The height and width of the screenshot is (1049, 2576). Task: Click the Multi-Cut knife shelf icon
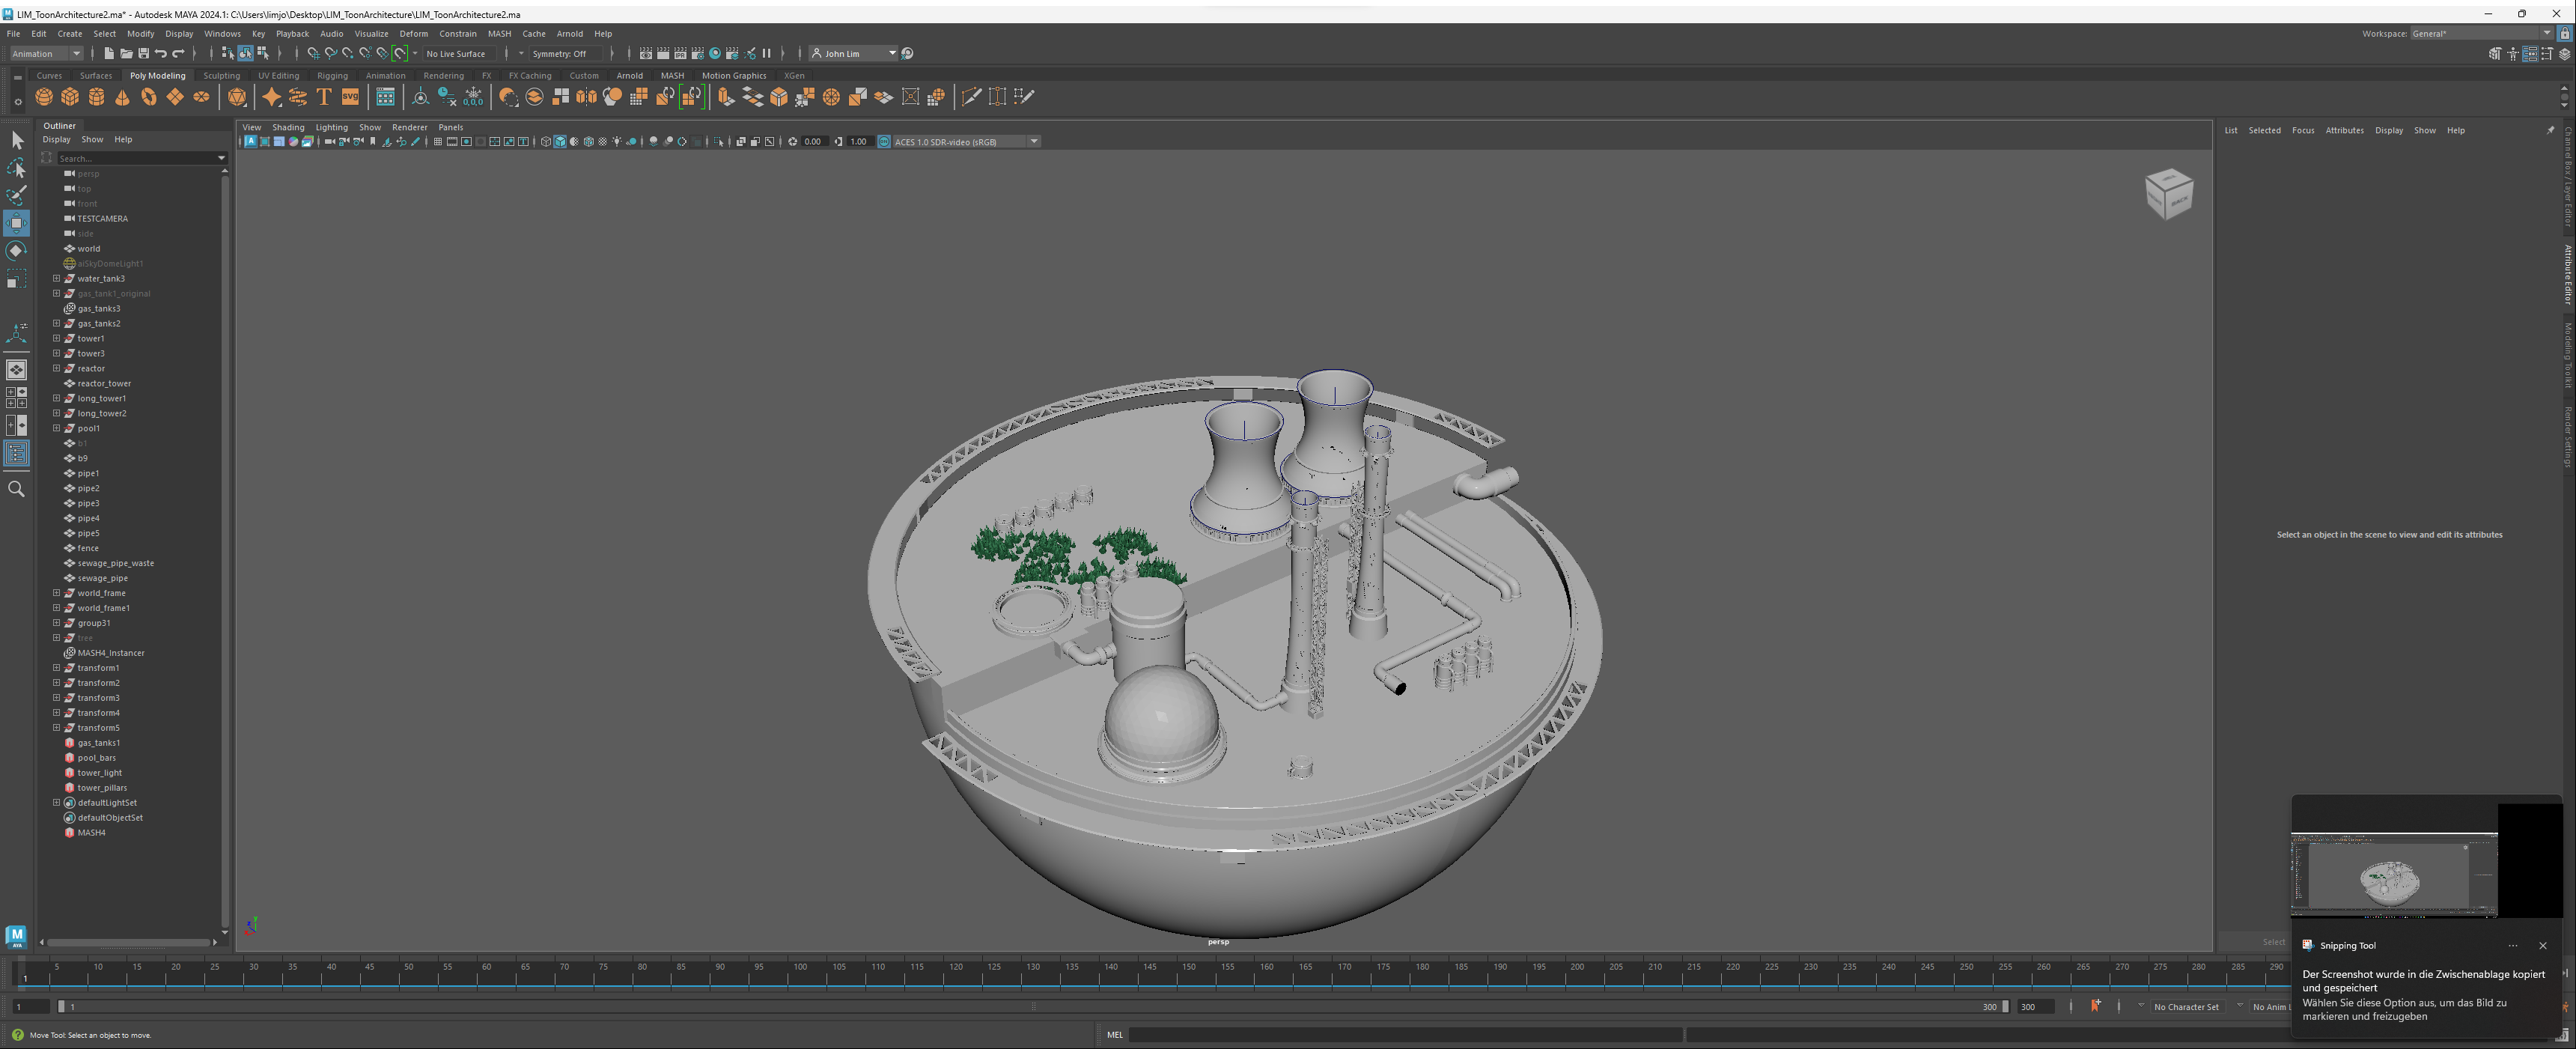tap(970, 97)
